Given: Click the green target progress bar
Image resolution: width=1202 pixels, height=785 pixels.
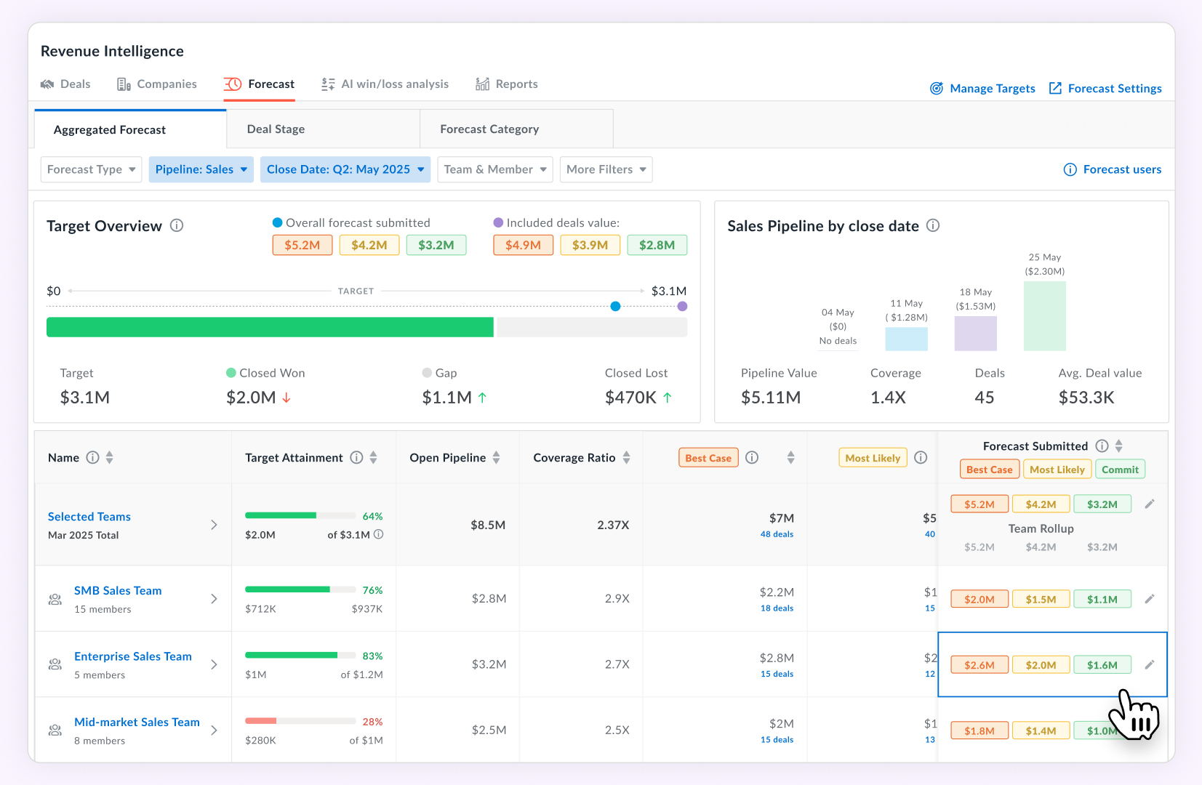Looking at the screenshot, I should pyautogui.click(x=270, y=327).
